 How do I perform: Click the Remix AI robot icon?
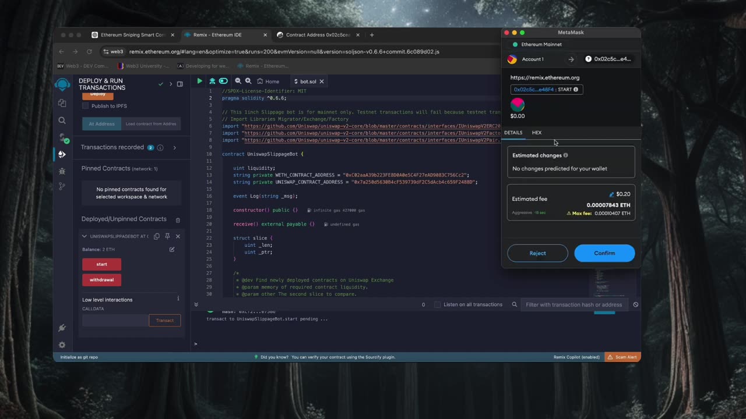point(212,81)
